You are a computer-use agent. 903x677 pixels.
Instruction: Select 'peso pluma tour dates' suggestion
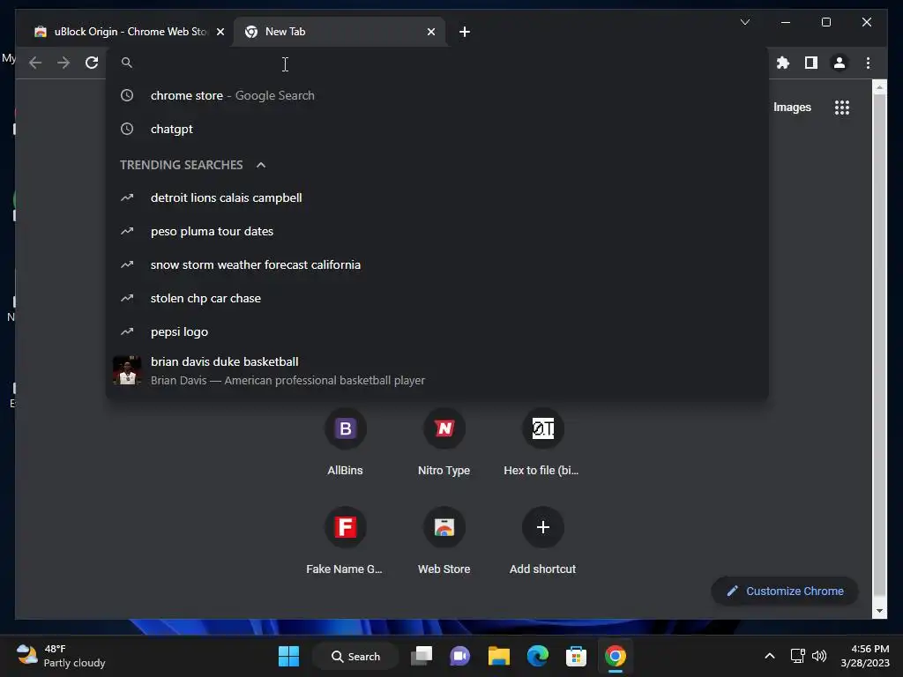click(x=437, y=232)
